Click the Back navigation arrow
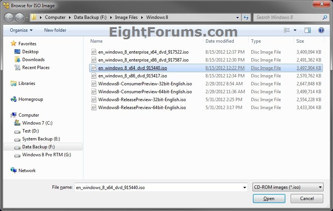Screen dimensions: 333x211 (x=9, y=18)
